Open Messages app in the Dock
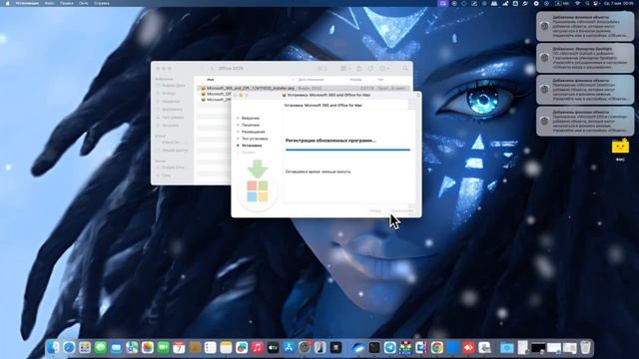Screen dimensions: 639x359 (101, 348)
